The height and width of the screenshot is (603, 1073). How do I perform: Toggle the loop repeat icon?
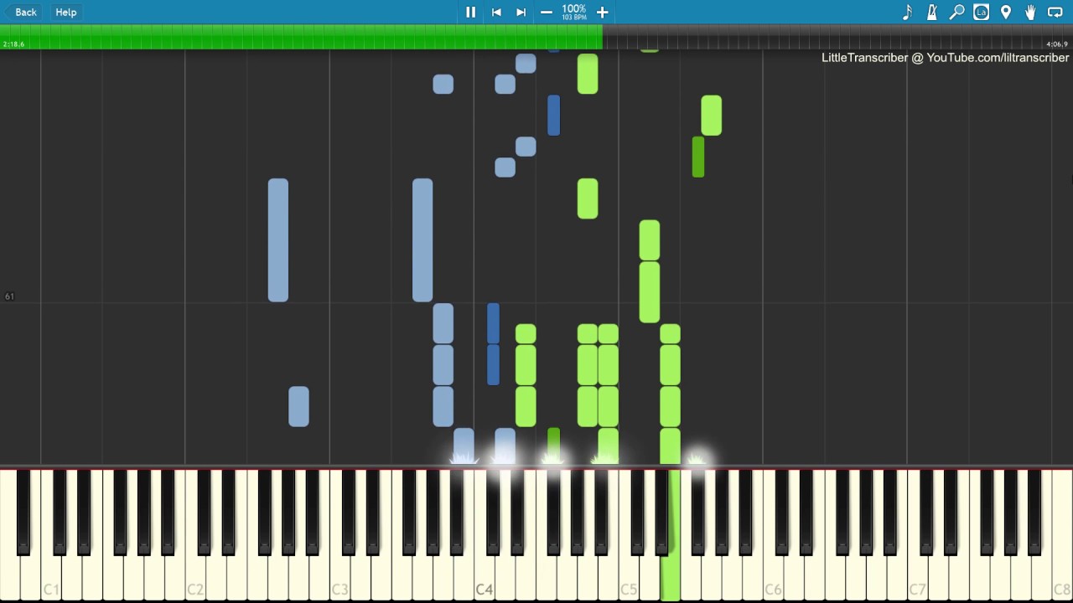1055,12
